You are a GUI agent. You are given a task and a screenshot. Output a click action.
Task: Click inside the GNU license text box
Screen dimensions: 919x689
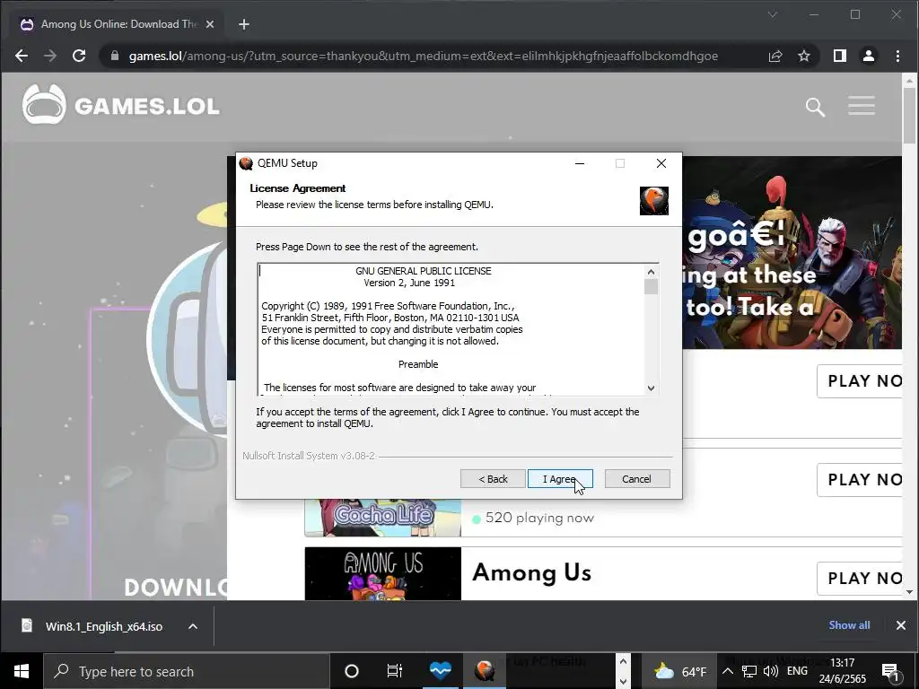[x=451, y=328]
